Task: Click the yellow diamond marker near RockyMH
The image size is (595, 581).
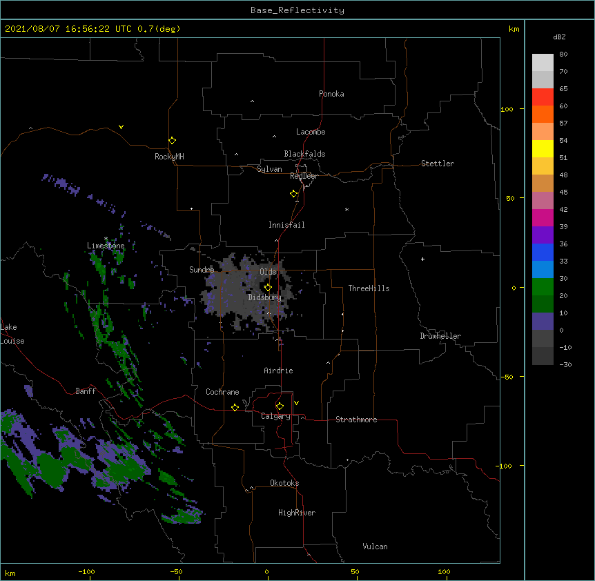Action: click(172, 141)
